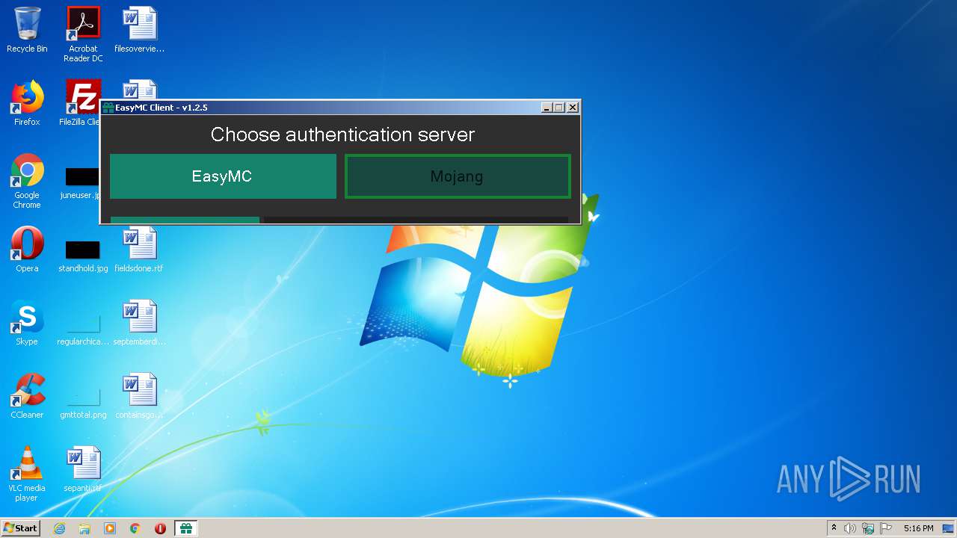
Task: Select the regularchica... file icon
Action: click(x=83, y=327)
